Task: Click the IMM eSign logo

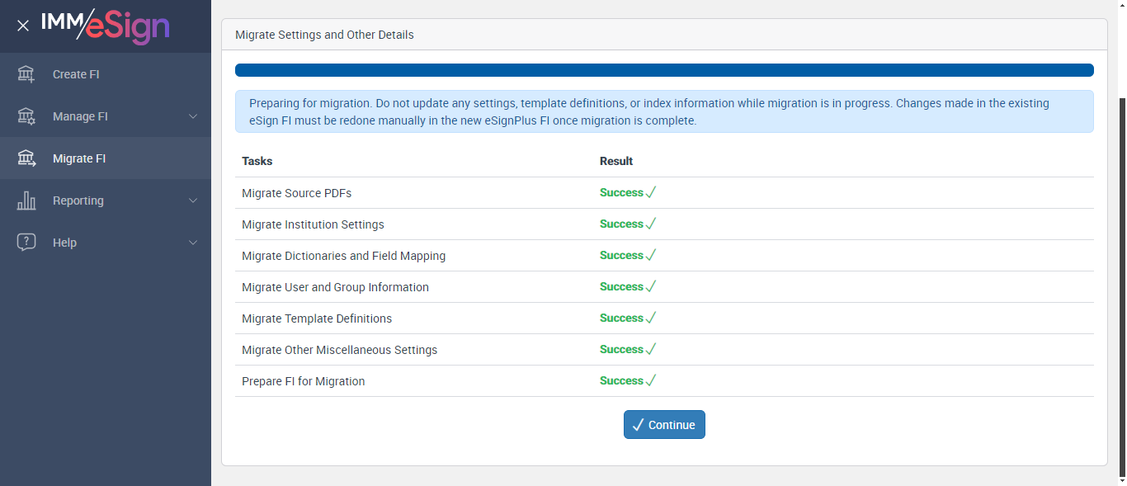Action: point(106,26)
